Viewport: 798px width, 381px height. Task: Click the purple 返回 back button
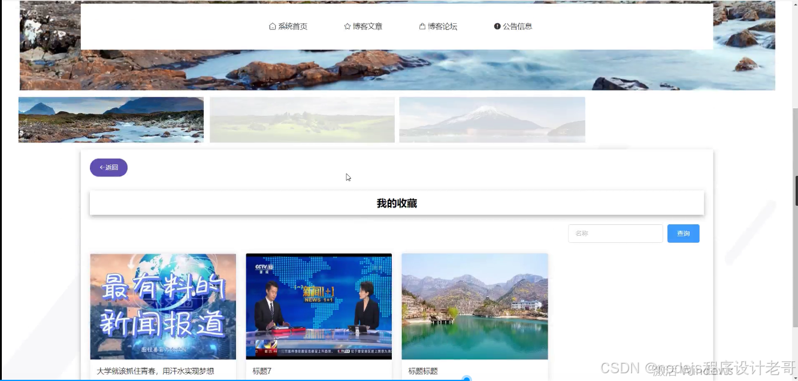pyautogui.click(x=108, y=167)
